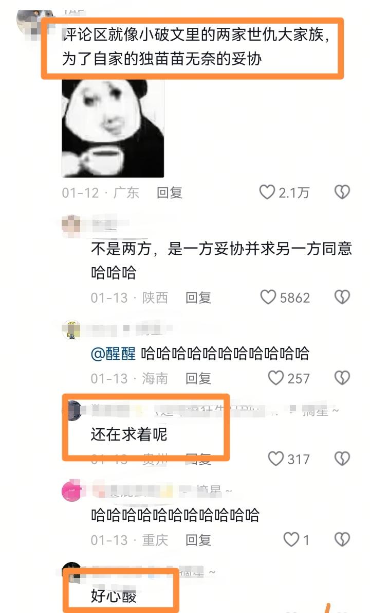Open the Hainan commenter's yellow avatar
The width and height of the screenshot is (370, 613).
[71, 329]
